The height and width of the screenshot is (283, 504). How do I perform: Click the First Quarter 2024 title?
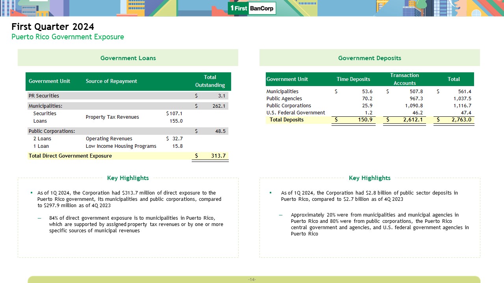53,27
